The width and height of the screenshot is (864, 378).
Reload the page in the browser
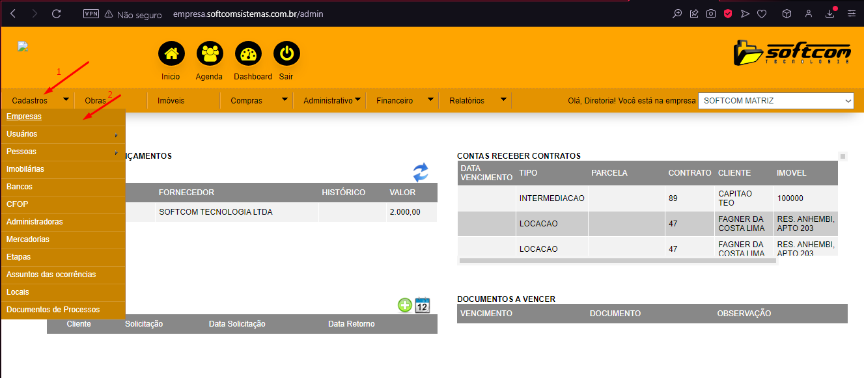(56, 14)
